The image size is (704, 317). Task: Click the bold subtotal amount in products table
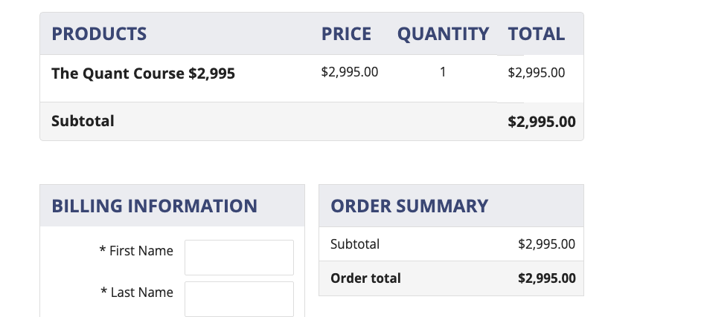(541, 122)
